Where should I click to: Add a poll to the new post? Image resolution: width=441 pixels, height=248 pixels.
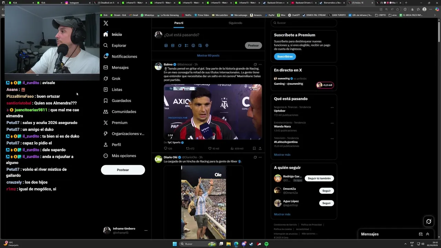pyautogui.click(x=186, y=45)
